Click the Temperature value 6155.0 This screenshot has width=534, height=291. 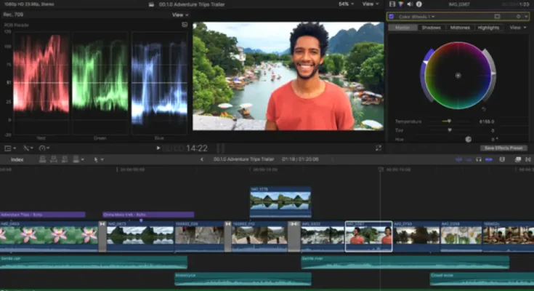pos(486,121)
